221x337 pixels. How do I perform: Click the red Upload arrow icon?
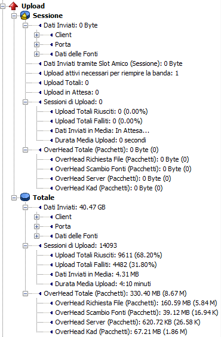(x=14, y=6)
